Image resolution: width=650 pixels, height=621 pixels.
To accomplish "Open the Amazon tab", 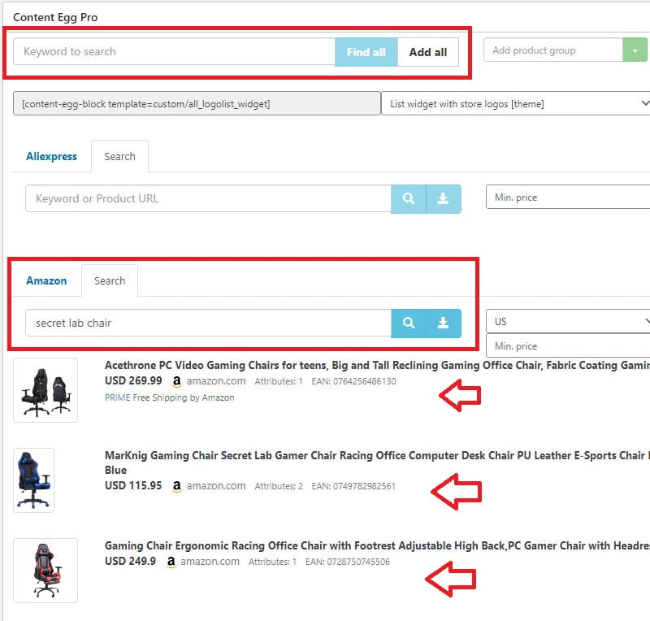I will pos(46,281).
